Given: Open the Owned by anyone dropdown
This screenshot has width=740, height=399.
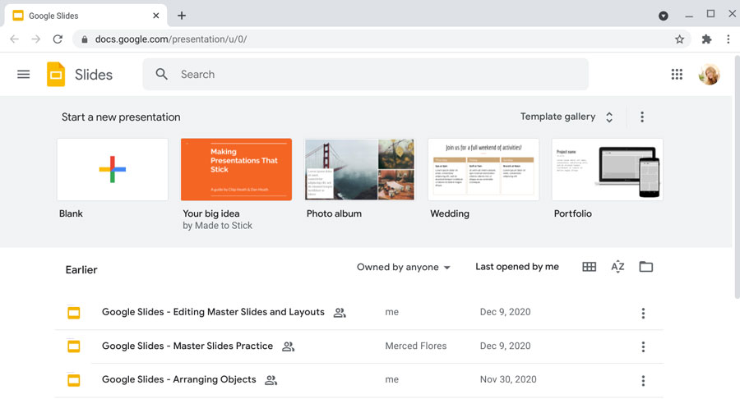Looking at the screenshot, I should 404,267.
